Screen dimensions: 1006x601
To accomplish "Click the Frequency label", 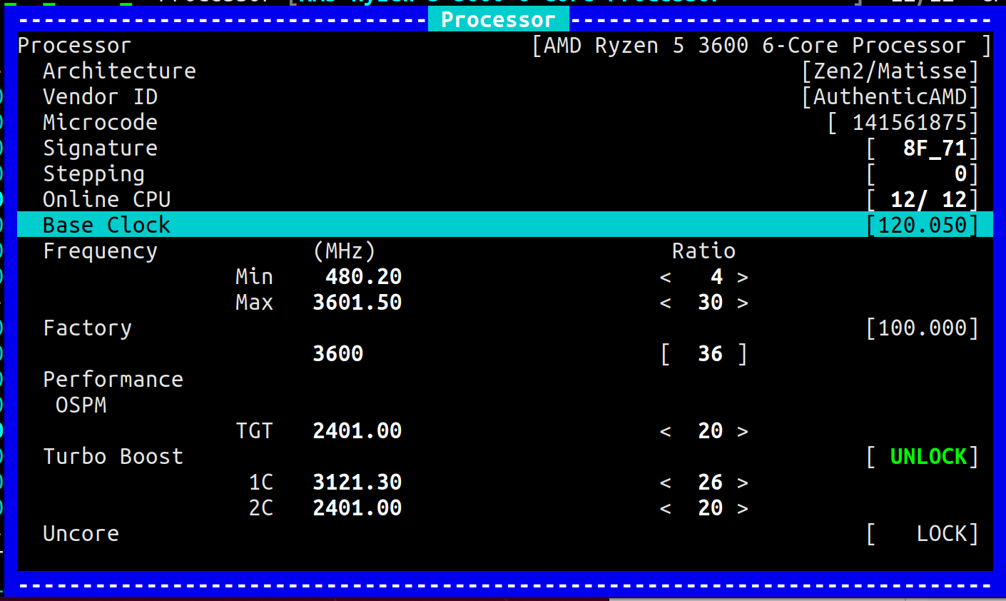I will click(x=100, y=251).
